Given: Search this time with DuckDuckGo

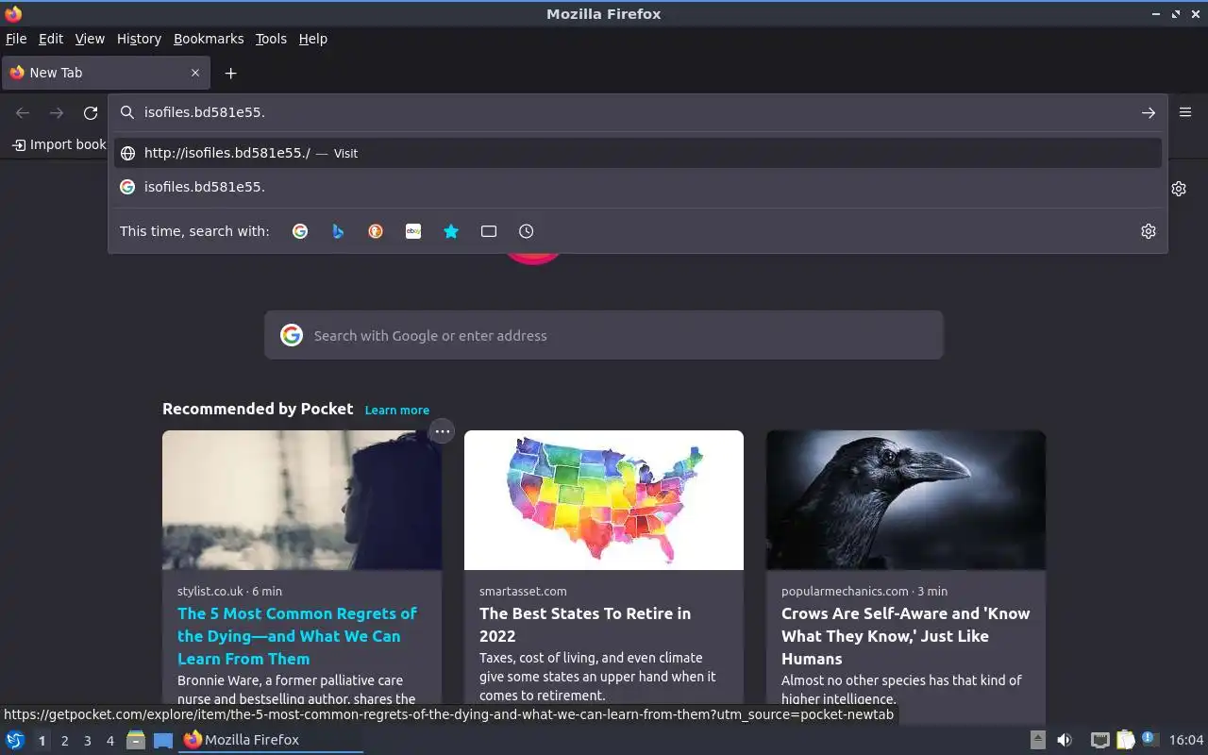Looking at the screenshot, I should point(376,231).
